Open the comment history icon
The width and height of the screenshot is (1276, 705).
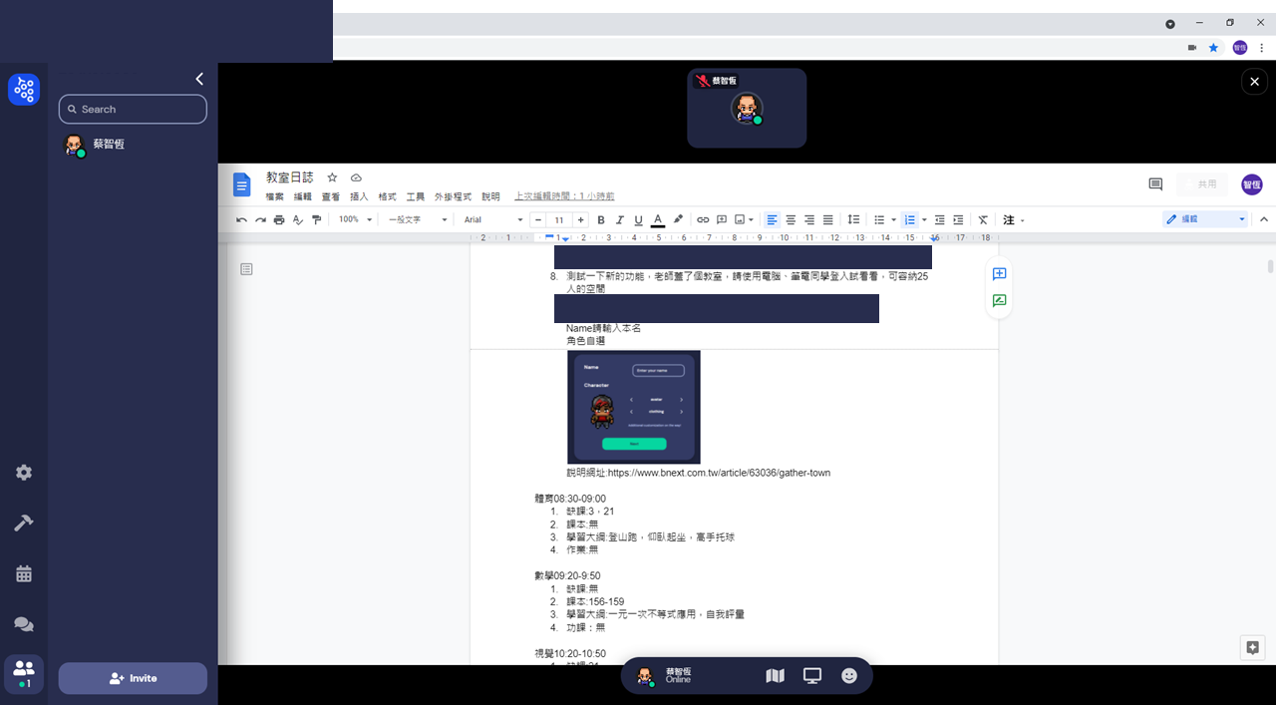pyautogui.click(x=1155, y=184)
